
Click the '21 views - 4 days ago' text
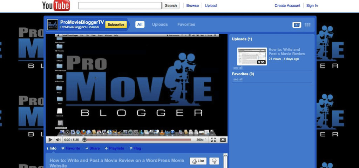[284, 59]
